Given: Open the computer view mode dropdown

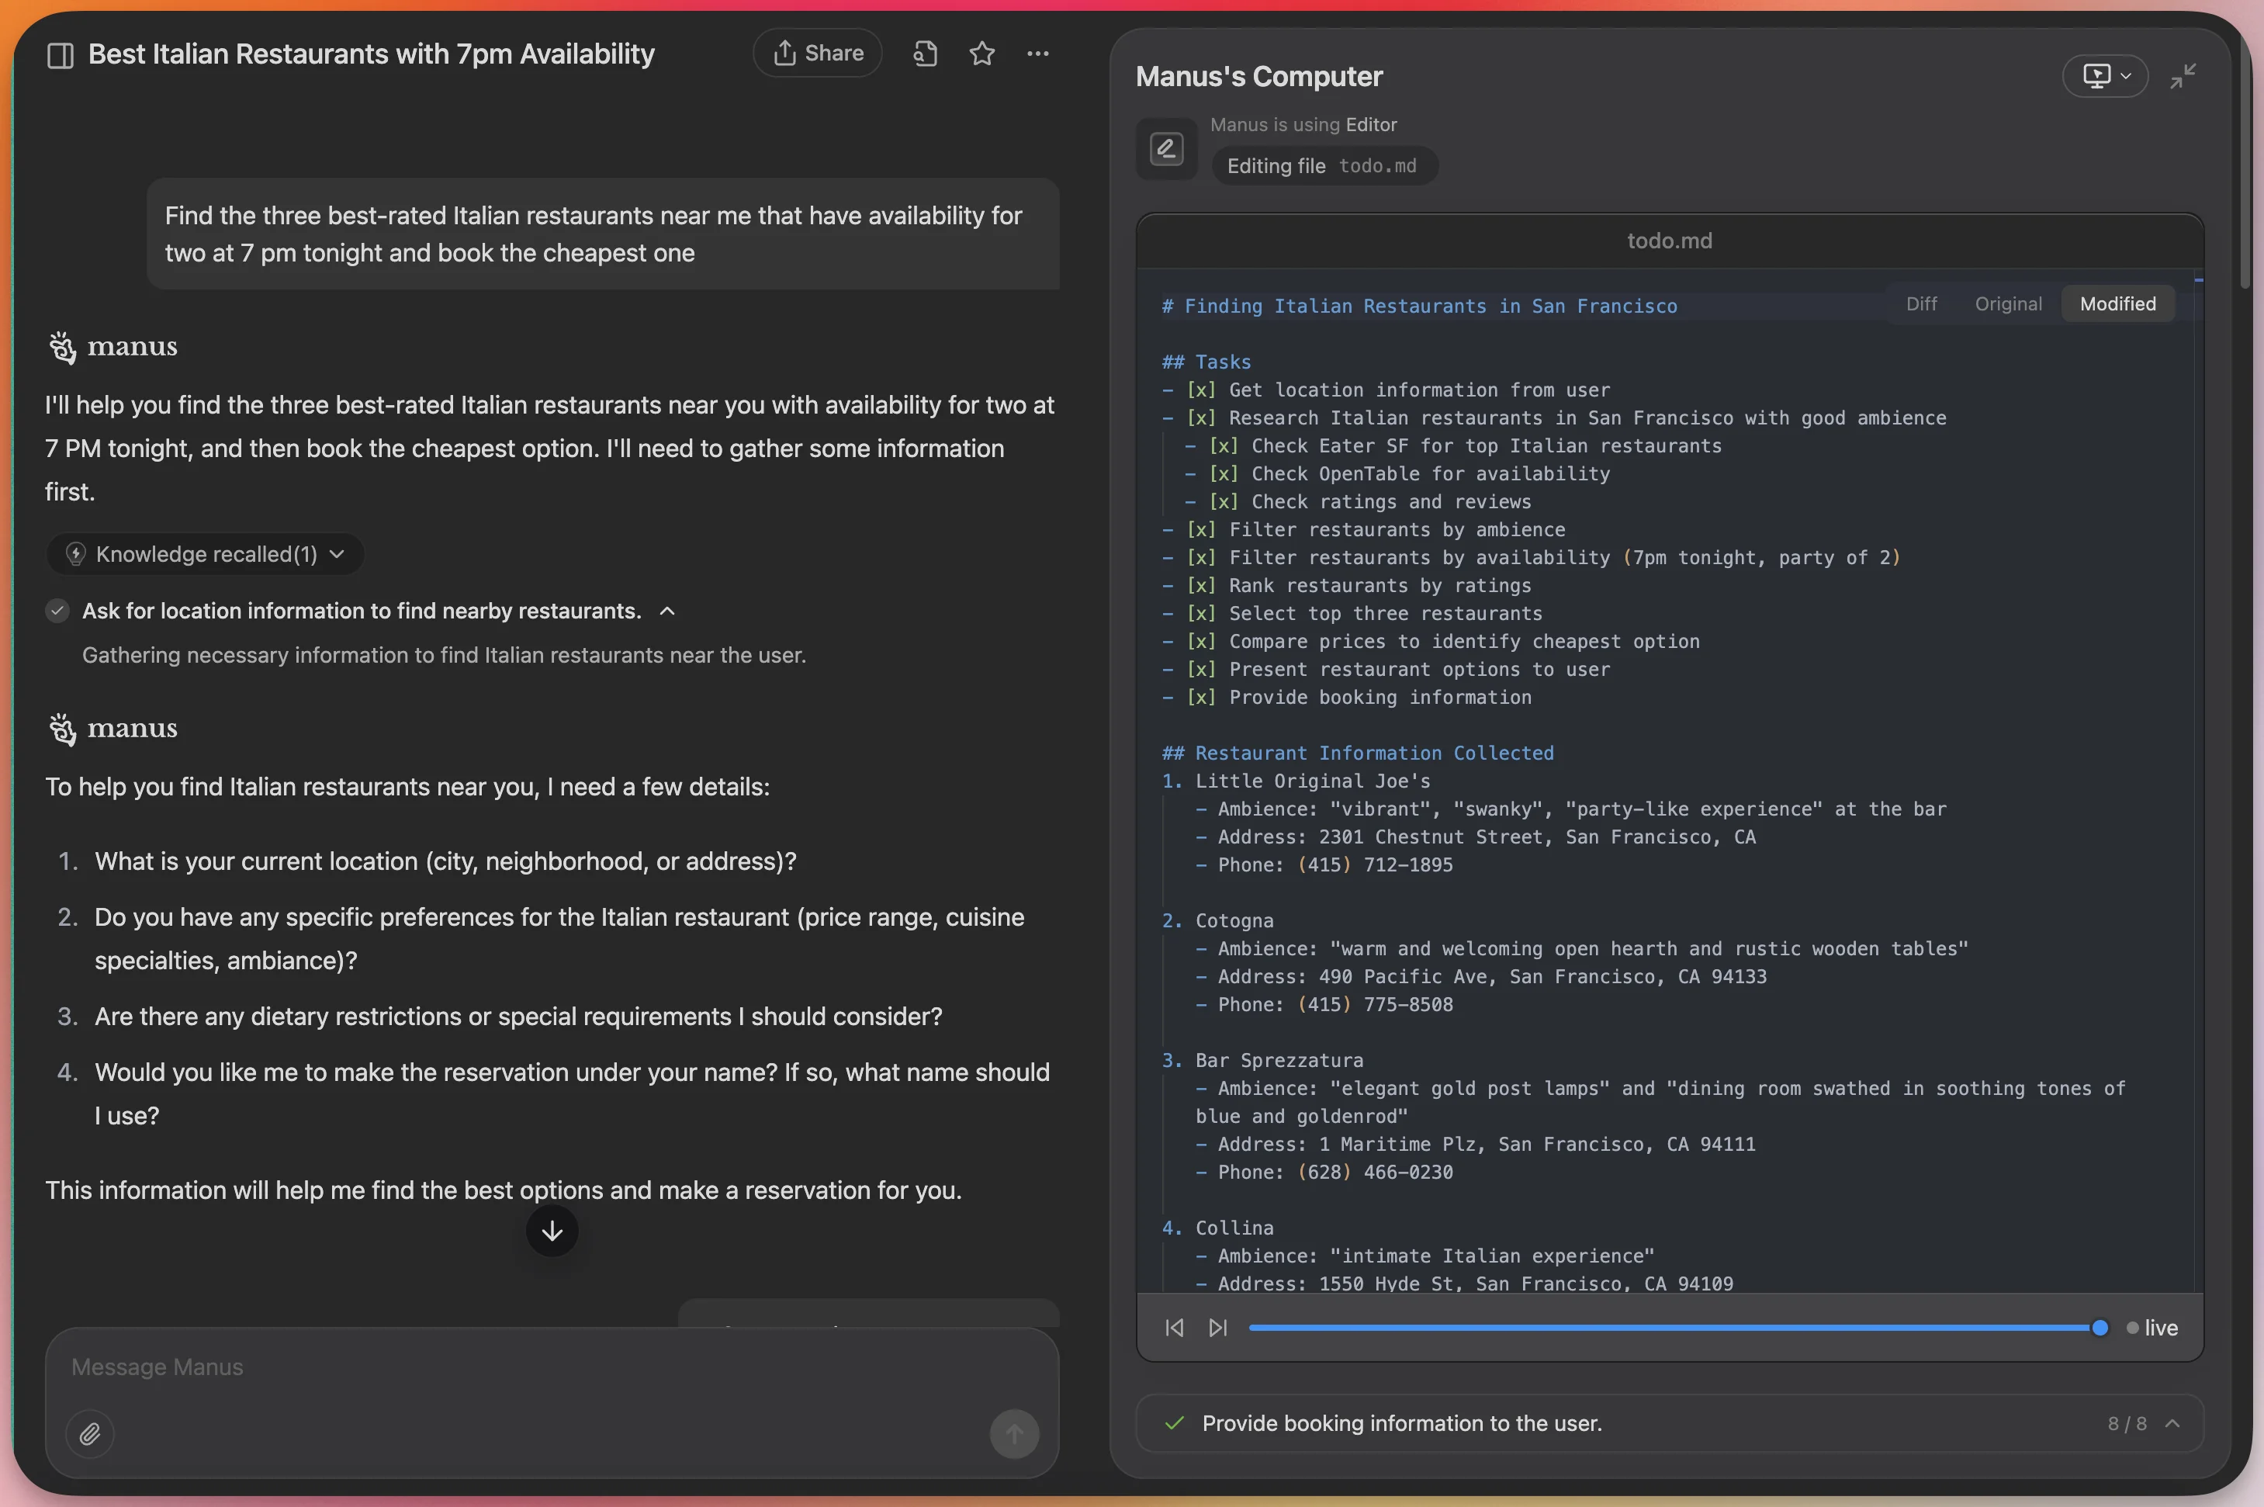Looking at the screenshot, I should 2104,76.
